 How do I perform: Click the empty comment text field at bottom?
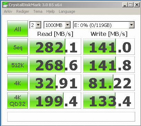[x=71, y=117]
